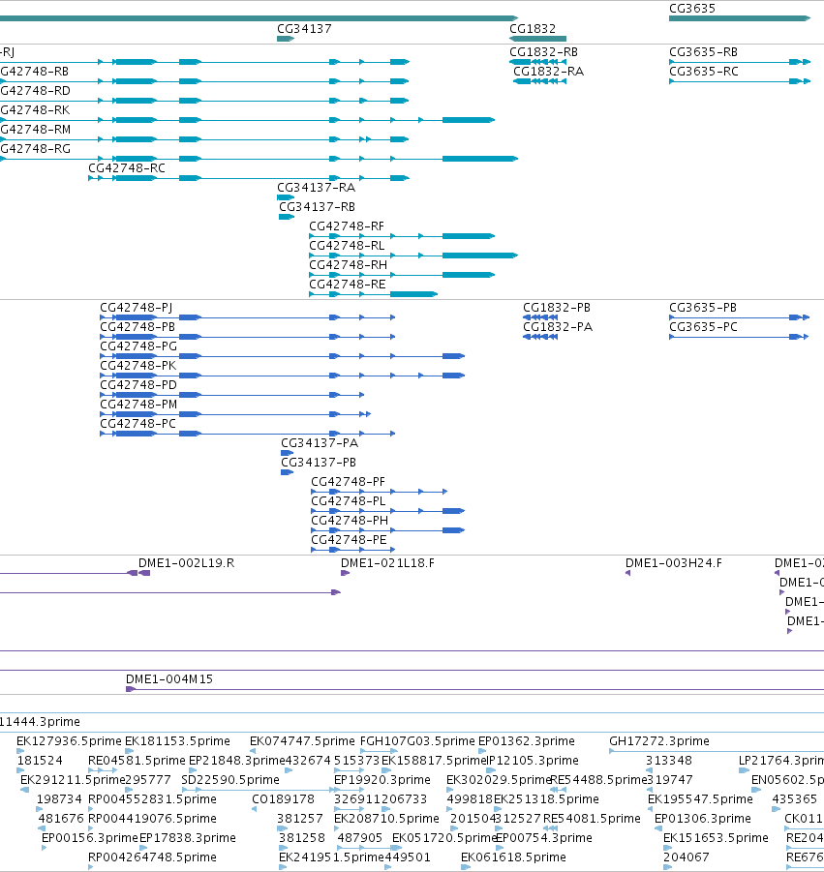The image size is (824, 872).
Task: Select EST EK074747.5prime
Action: tap(302, 741)
